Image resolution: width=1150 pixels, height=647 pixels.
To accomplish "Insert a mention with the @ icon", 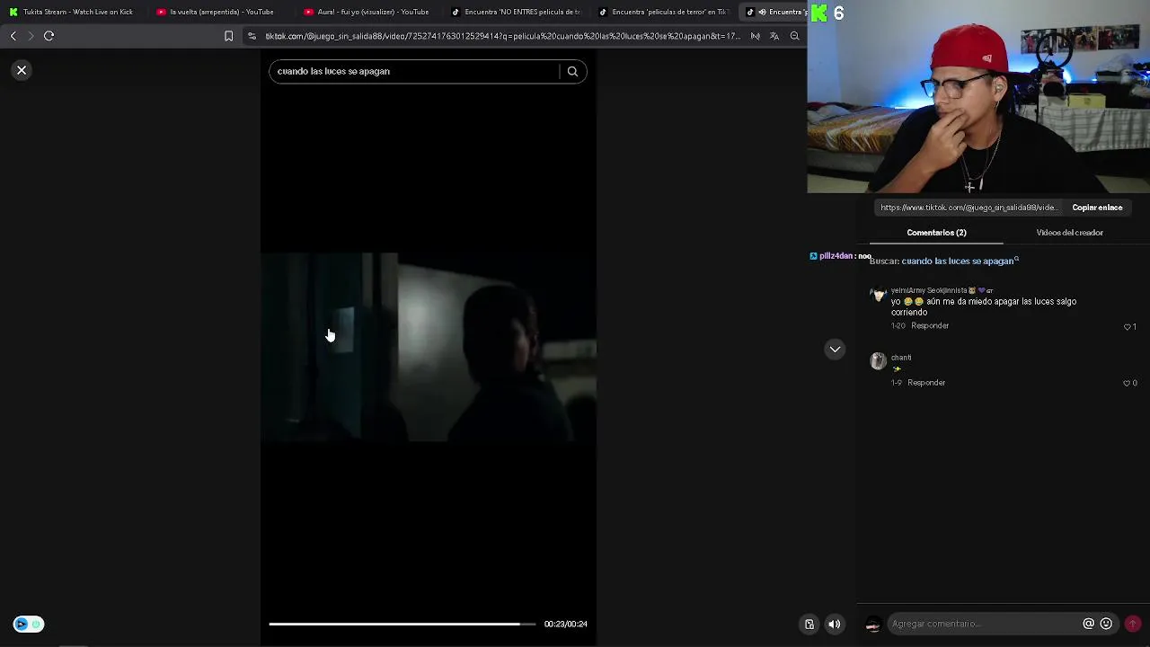I will coord(1088,624).
